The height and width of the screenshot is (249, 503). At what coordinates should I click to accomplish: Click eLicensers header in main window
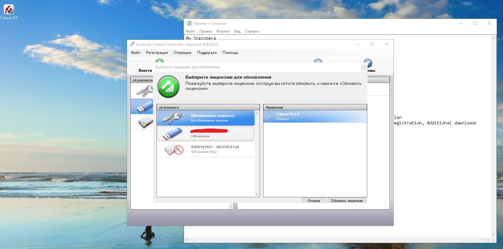(x=143, y=80)
